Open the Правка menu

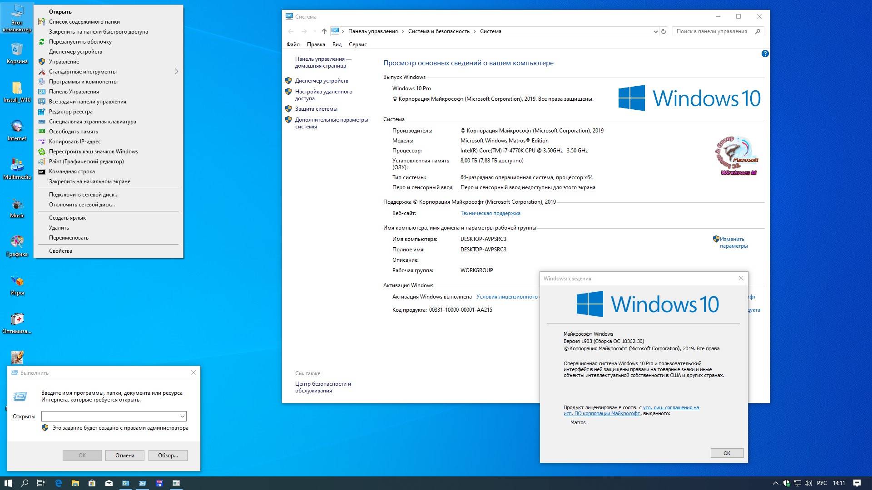click(x=316, y=44)
